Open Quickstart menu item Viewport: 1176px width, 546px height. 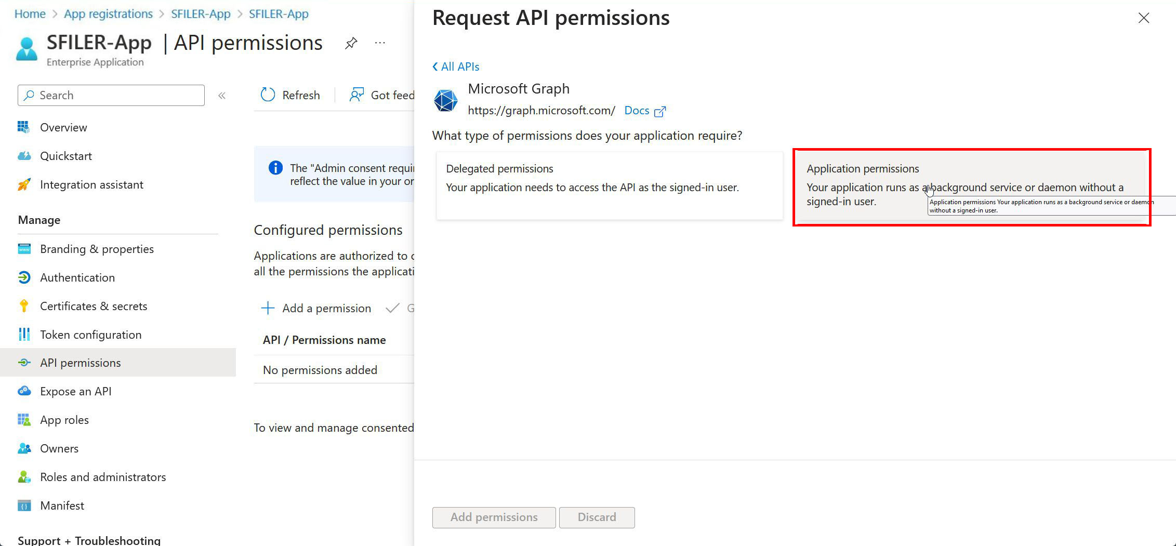118,156
